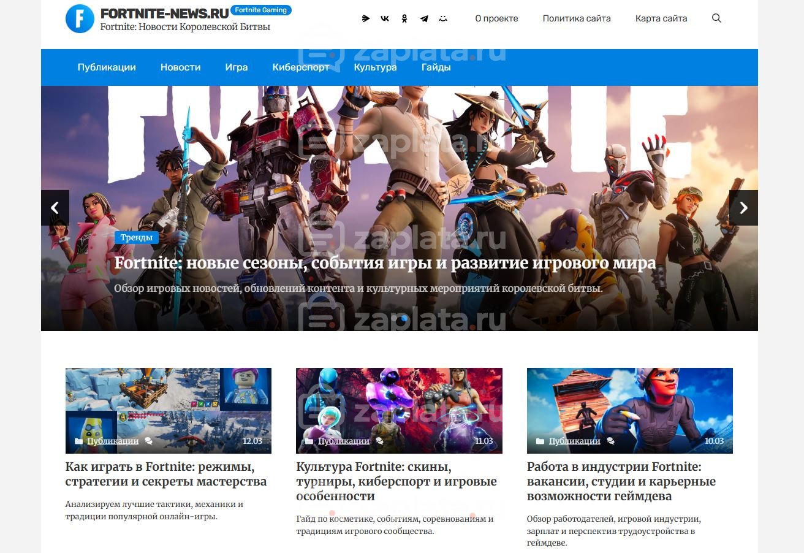Viewport: 804px width, 553px height.
Task: Open the Политика сайта link
Action: pos(577,18)
